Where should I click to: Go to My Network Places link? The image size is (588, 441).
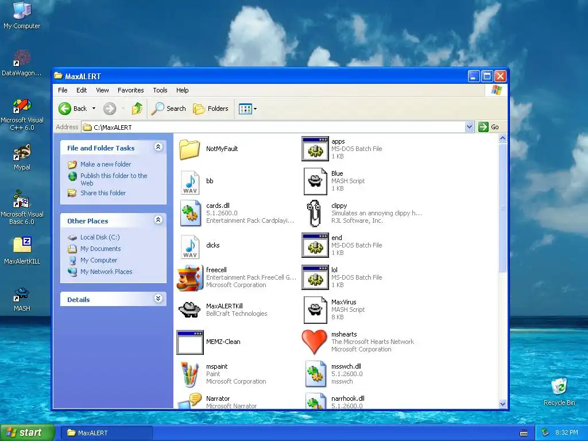pyautogui.click(x=106, y=272)
